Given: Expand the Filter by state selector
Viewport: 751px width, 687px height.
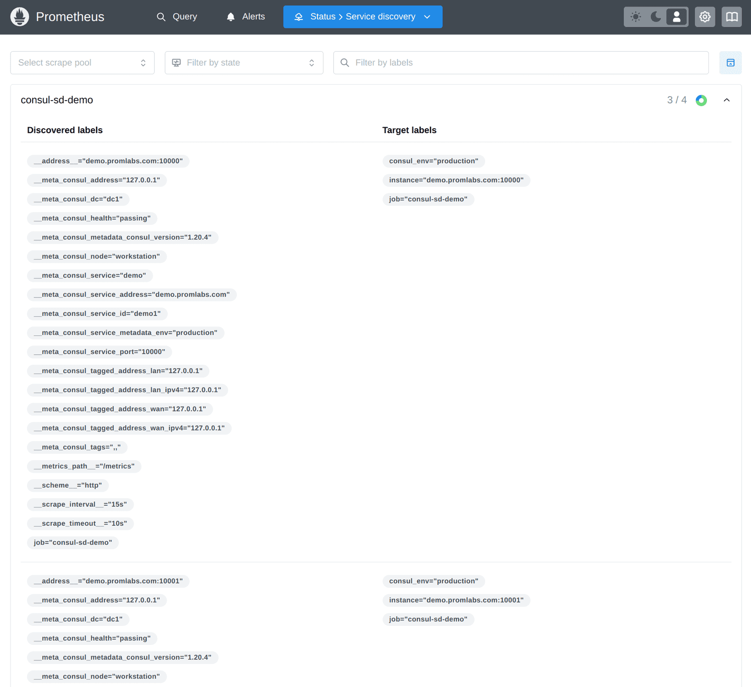Looking at the screenshot, I should coord(244,63).
